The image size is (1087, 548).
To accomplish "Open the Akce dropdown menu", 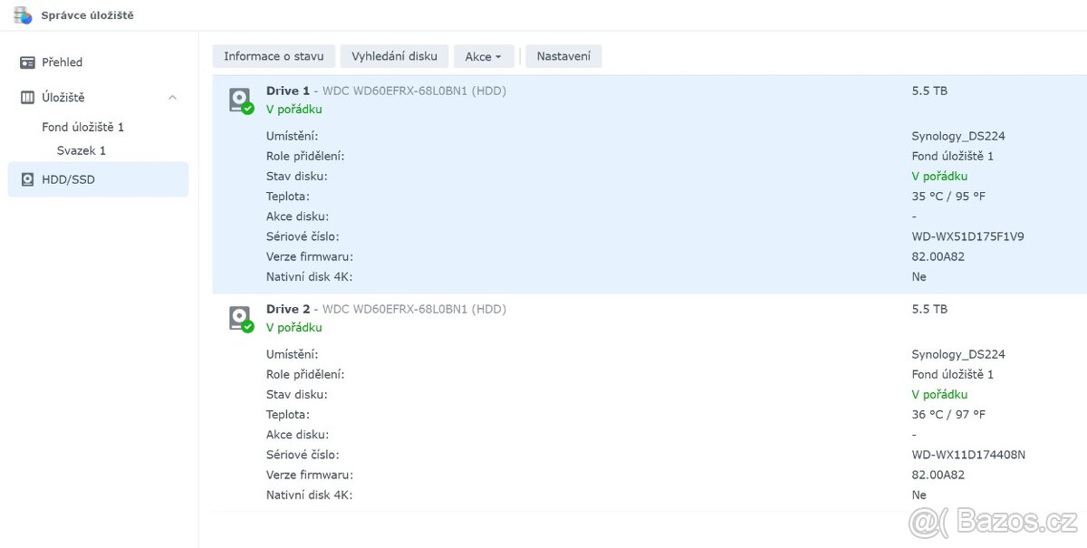I will [x=484, y=56].
